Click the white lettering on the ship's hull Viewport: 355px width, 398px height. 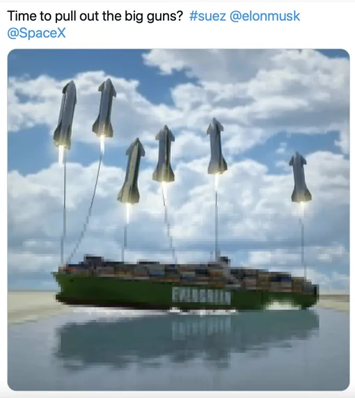tap(201, 296)
